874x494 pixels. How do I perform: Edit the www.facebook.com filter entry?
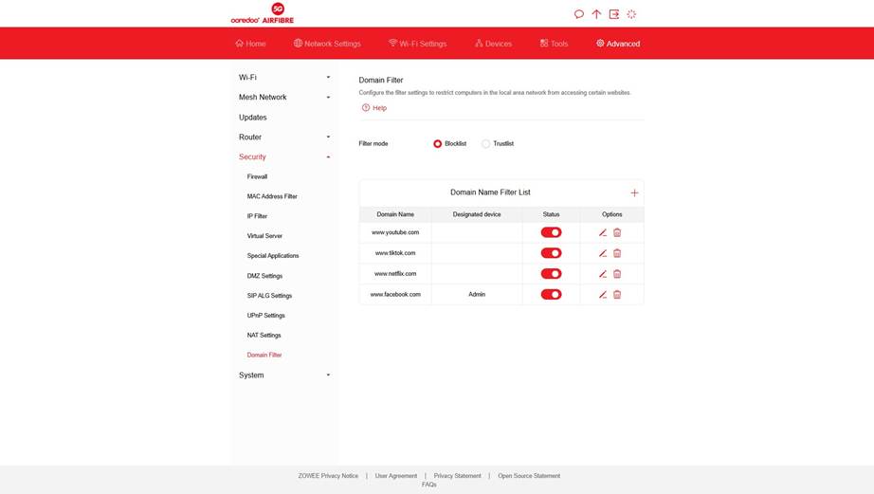(603, 294)
